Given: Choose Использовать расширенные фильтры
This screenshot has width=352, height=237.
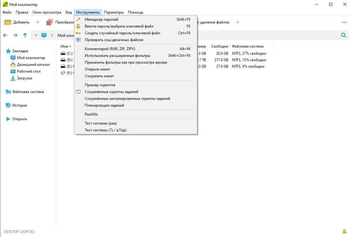Looking at the screenshot, I should (136, 56).
